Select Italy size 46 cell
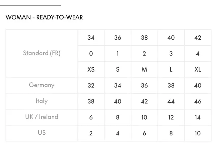Screen dimensions: 217x148 click(197, 102)
